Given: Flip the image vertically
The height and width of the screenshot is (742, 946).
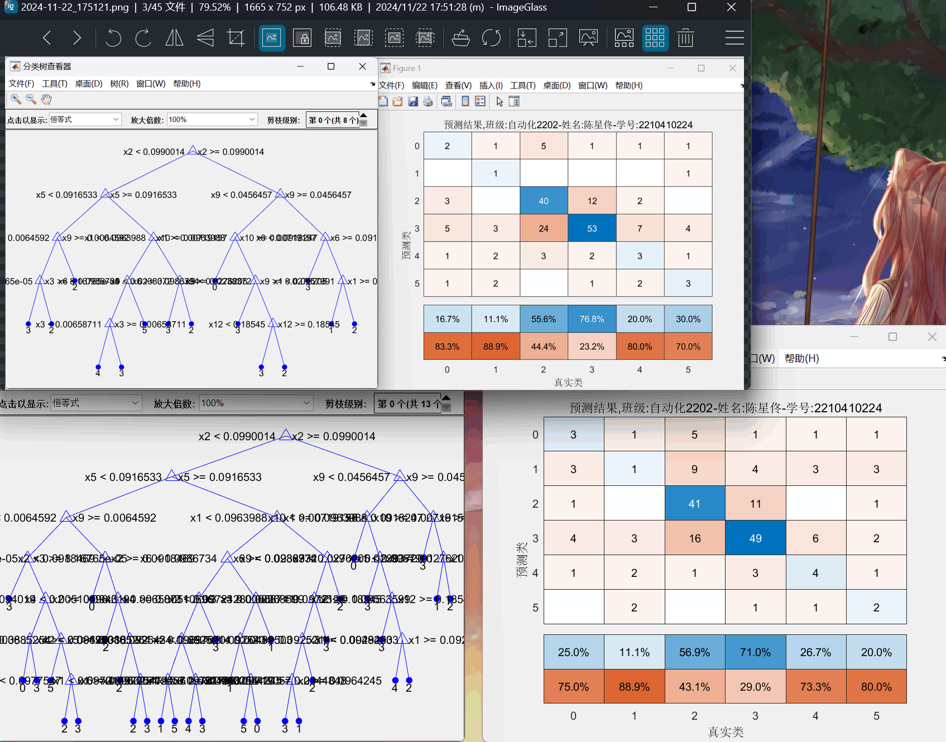Looking at the screenshot, I should [x=205, y=38].
